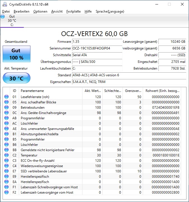Click the status orb for row B6 Löschfehler
This screenshot has height=202, width=189.
[6, 144]
